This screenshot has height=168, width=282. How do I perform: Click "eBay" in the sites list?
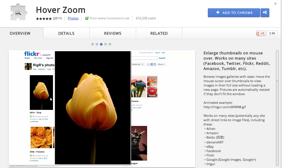pyautogui.click(x=210, y=147)
